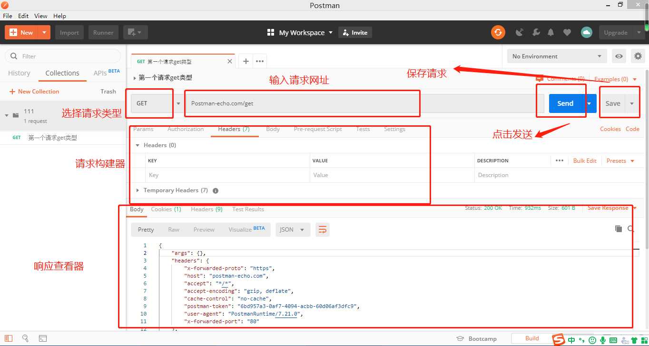The width and height of the screenshot is (649, 346).
Task: Open the Help menu
Action: (x=59, y=16)
